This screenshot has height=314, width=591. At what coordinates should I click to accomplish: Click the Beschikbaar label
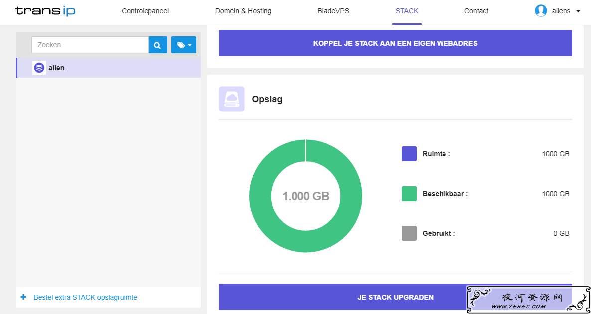click(445, 194)
